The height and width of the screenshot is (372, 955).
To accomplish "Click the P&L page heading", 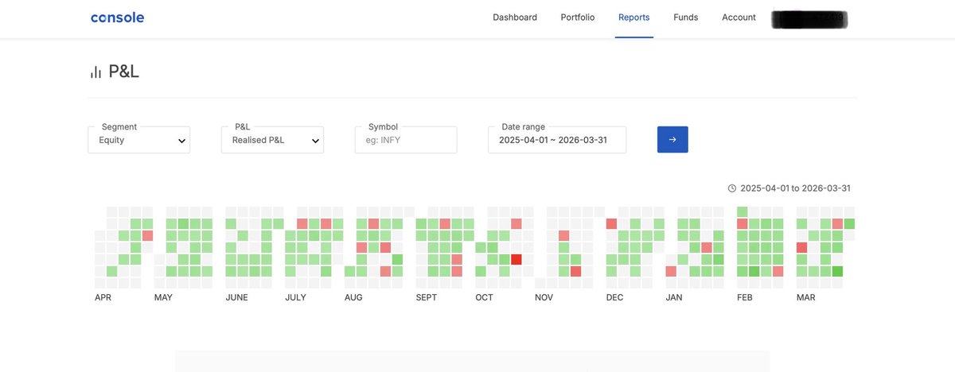I will (x=124, y=72).
